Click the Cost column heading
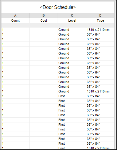Image resolution: width=117 pixels, height=150 pixels. pyautogui.click(x=43, y=20)
